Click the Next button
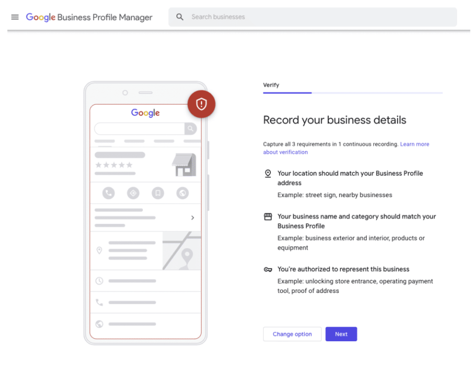 coord(341,334)
